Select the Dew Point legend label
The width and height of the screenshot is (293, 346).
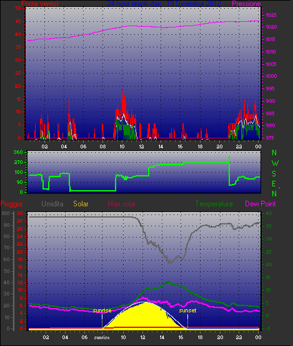point(261,204)
